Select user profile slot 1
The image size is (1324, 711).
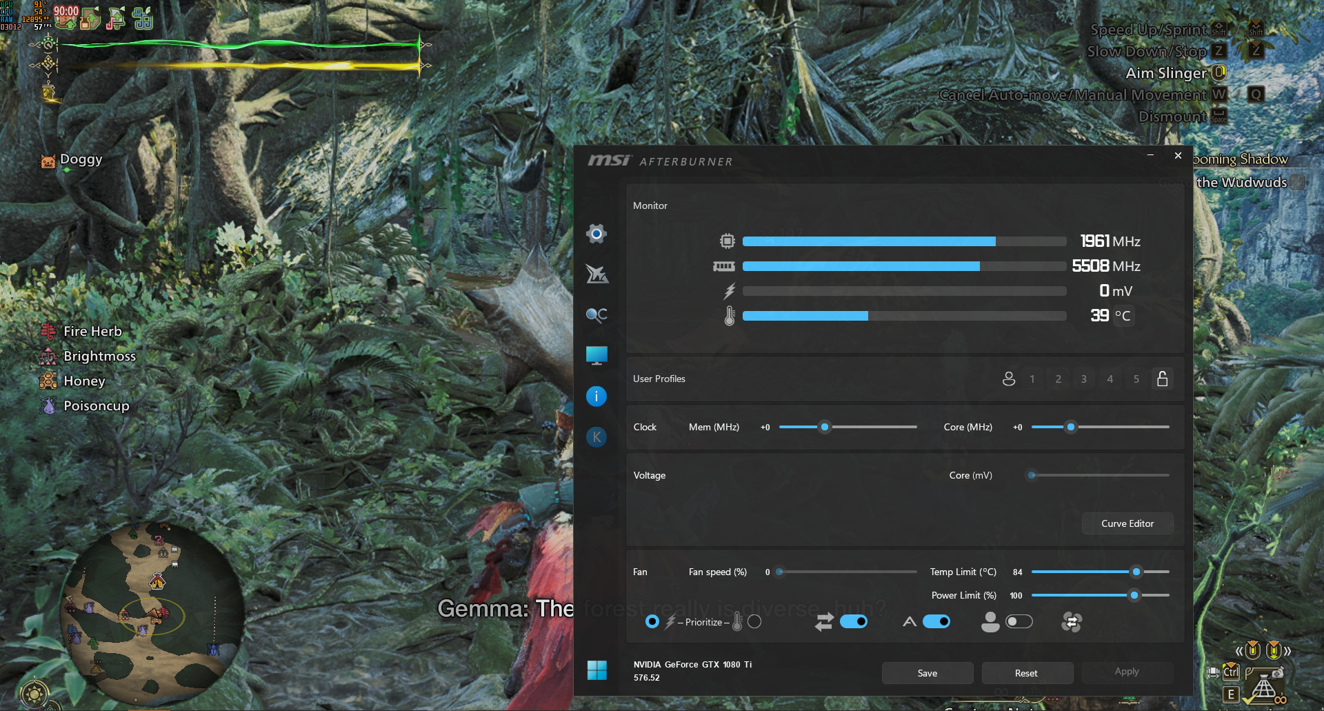point(1032,379)
